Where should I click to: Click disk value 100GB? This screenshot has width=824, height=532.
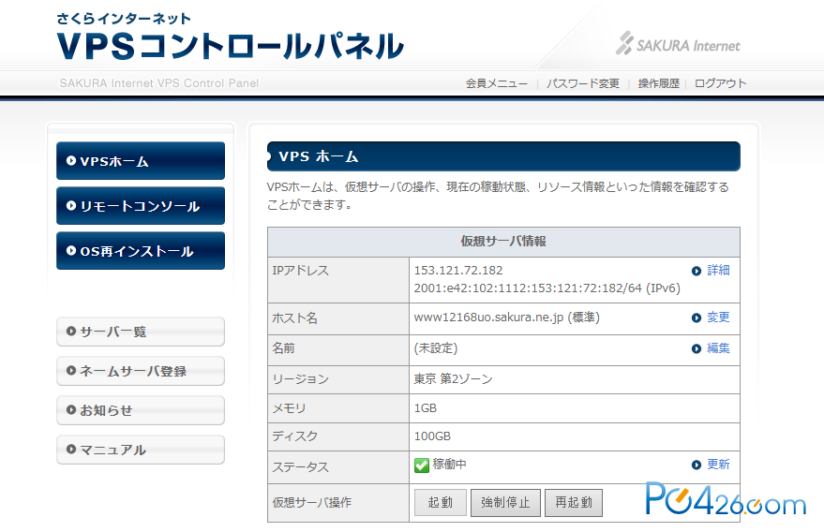point(432,436)
